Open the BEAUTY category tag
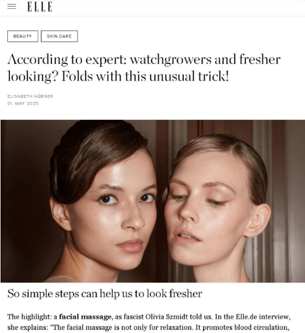This screenshot has width=305, height=333. (23, 36)
